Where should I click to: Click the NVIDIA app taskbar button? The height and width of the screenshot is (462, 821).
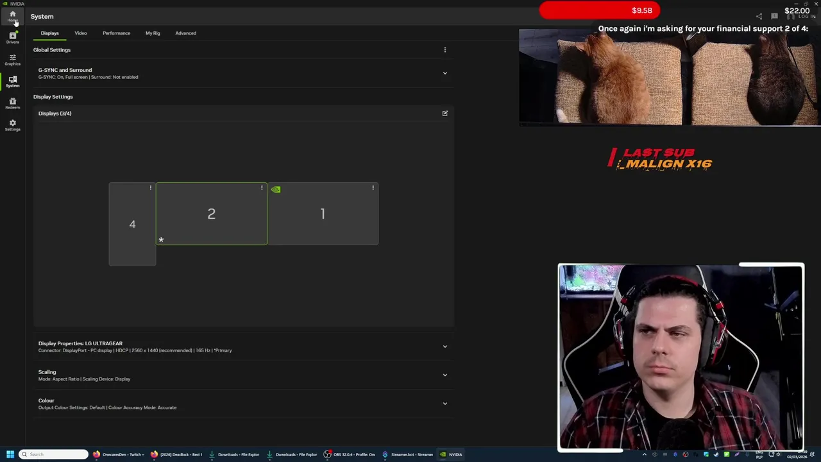click(x=451, y=454)
